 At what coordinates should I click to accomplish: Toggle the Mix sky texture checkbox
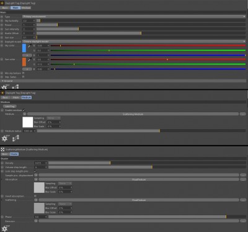(23, 73)
